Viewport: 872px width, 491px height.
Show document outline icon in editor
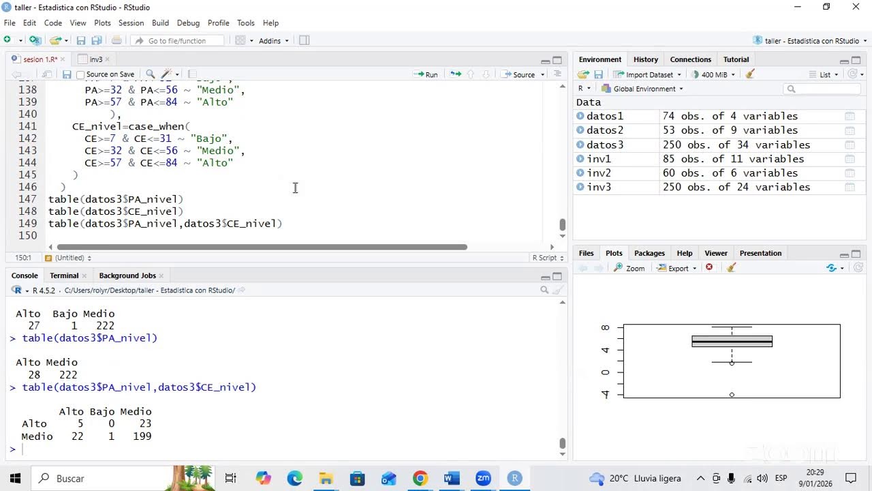(557, 74)
